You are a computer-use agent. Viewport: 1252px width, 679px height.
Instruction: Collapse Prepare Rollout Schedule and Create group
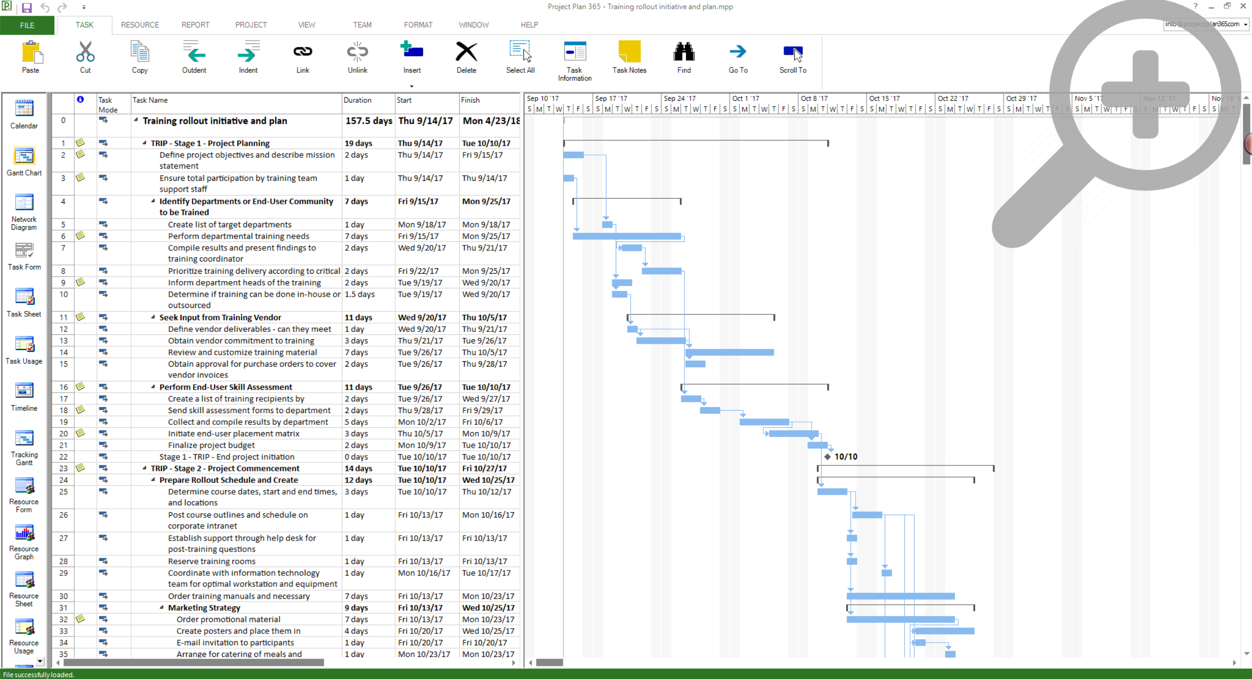(153, 480)
